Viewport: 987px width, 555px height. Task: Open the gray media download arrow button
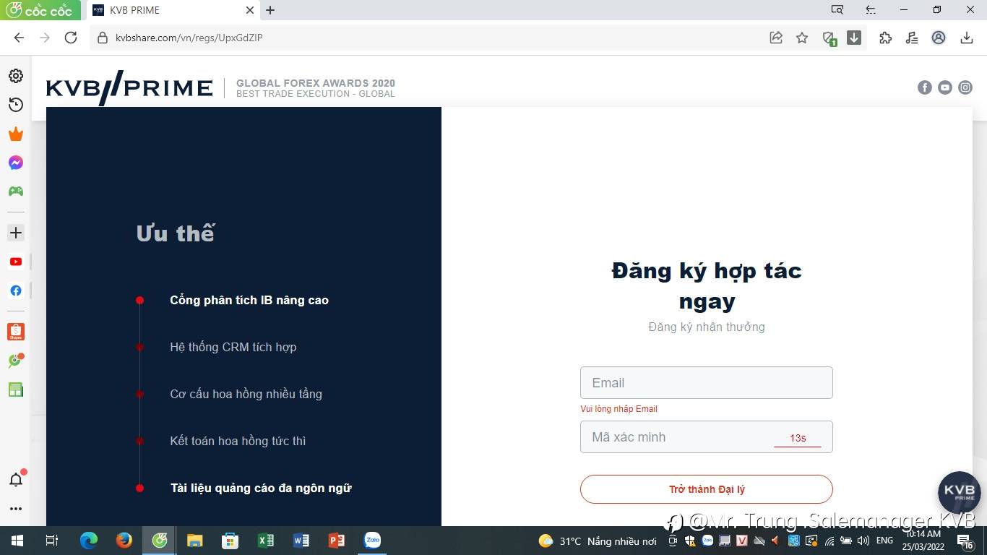(854, 38)
